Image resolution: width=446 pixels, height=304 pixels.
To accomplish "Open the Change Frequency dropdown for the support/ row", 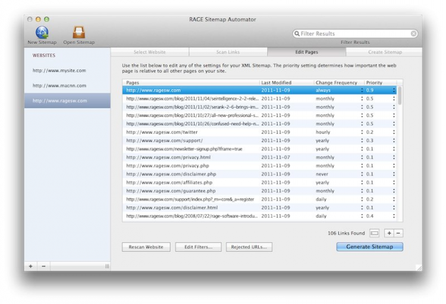I will 362,141.
